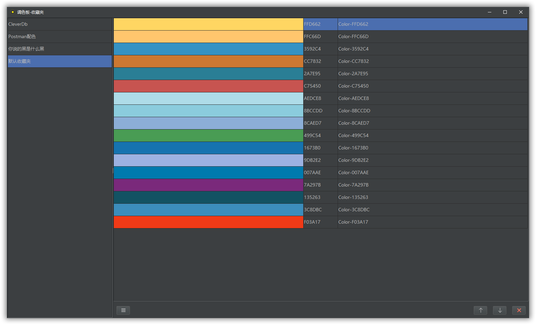Click the hex code cell 3592C4
Viewport: 536px width, 325px height.
click(x=320, y=49)
